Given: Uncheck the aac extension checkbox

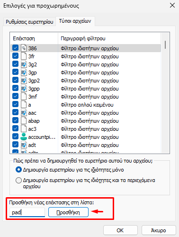Looking at the screenshot, I should point(15,112).
